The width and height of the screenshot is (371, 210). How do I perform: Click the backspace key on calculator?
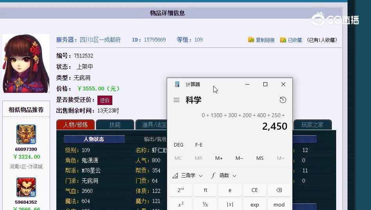click(x=279, y=190)
